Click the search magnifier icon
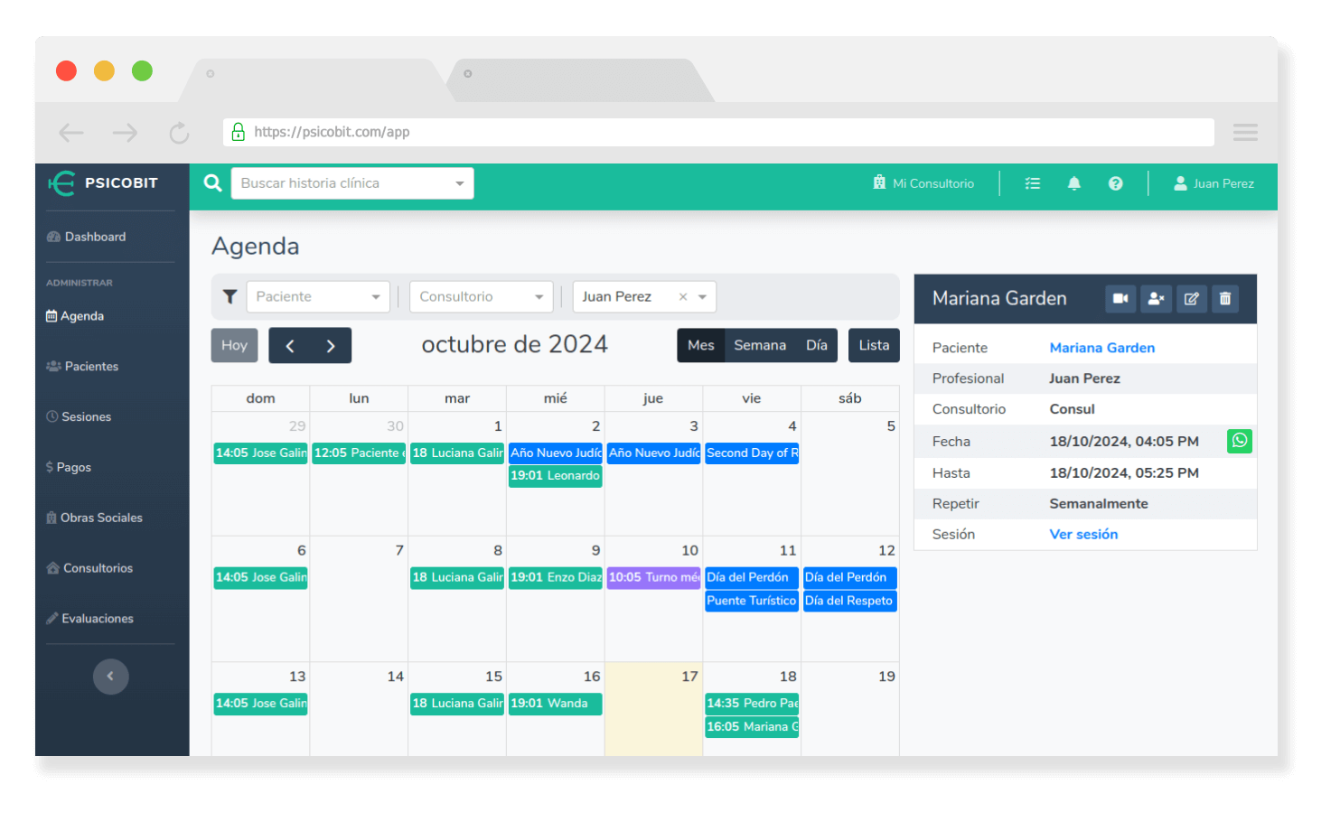 pos(212,183)
